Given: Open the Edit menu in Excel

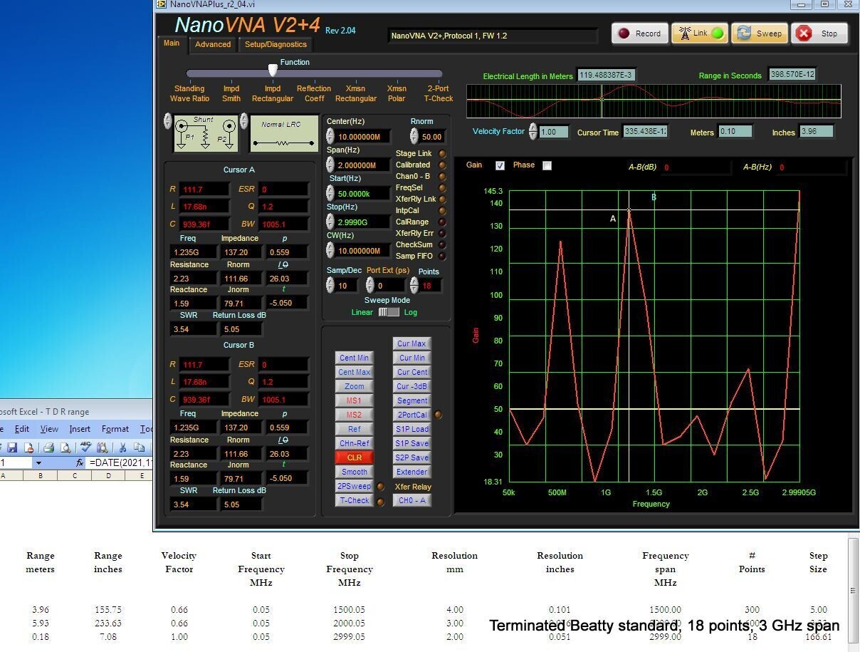Looking at the screenshot, I should point(22,429).
